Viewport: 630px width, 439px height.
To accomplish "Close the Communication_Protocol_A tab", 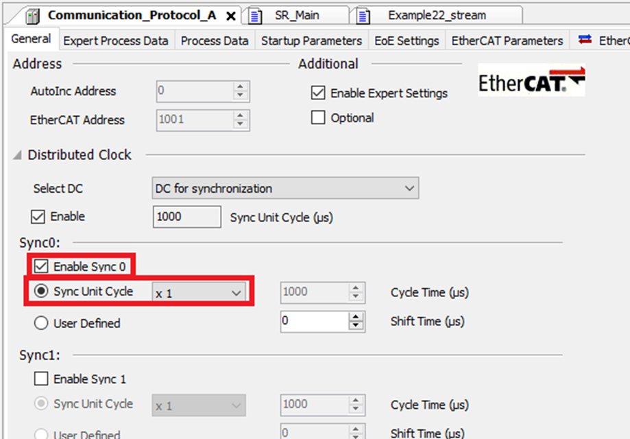I will click(x=231, y=16).
